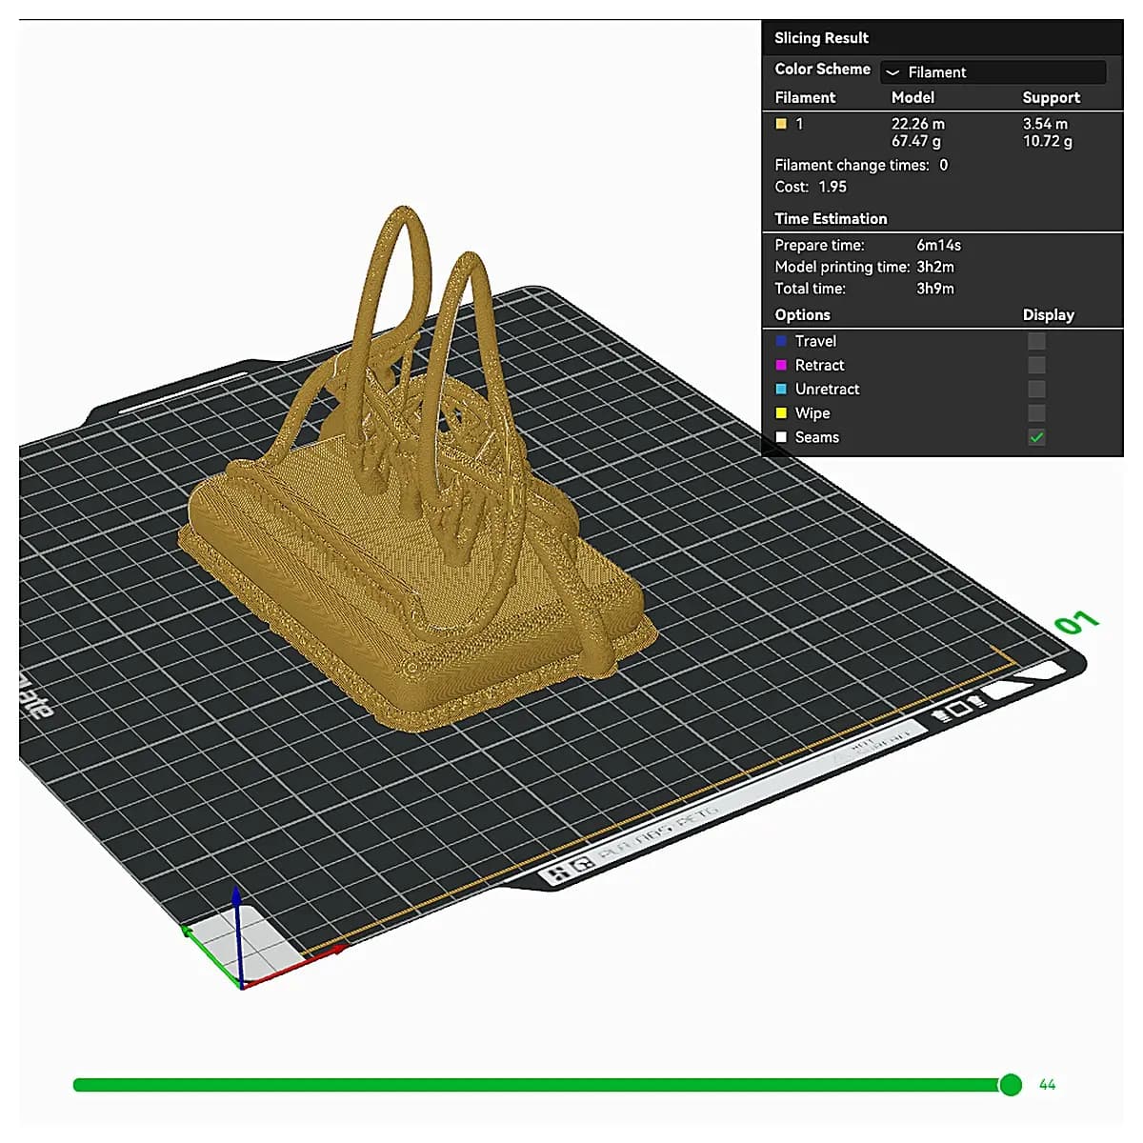Click the Model printing time value 3h2m

pyautogui.click(x=935, y=267)
